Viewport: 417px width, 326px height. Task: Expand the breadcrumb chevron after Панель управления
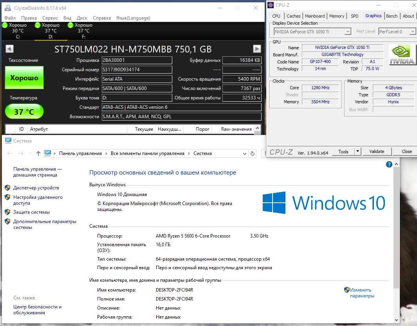tap(107, 153)
